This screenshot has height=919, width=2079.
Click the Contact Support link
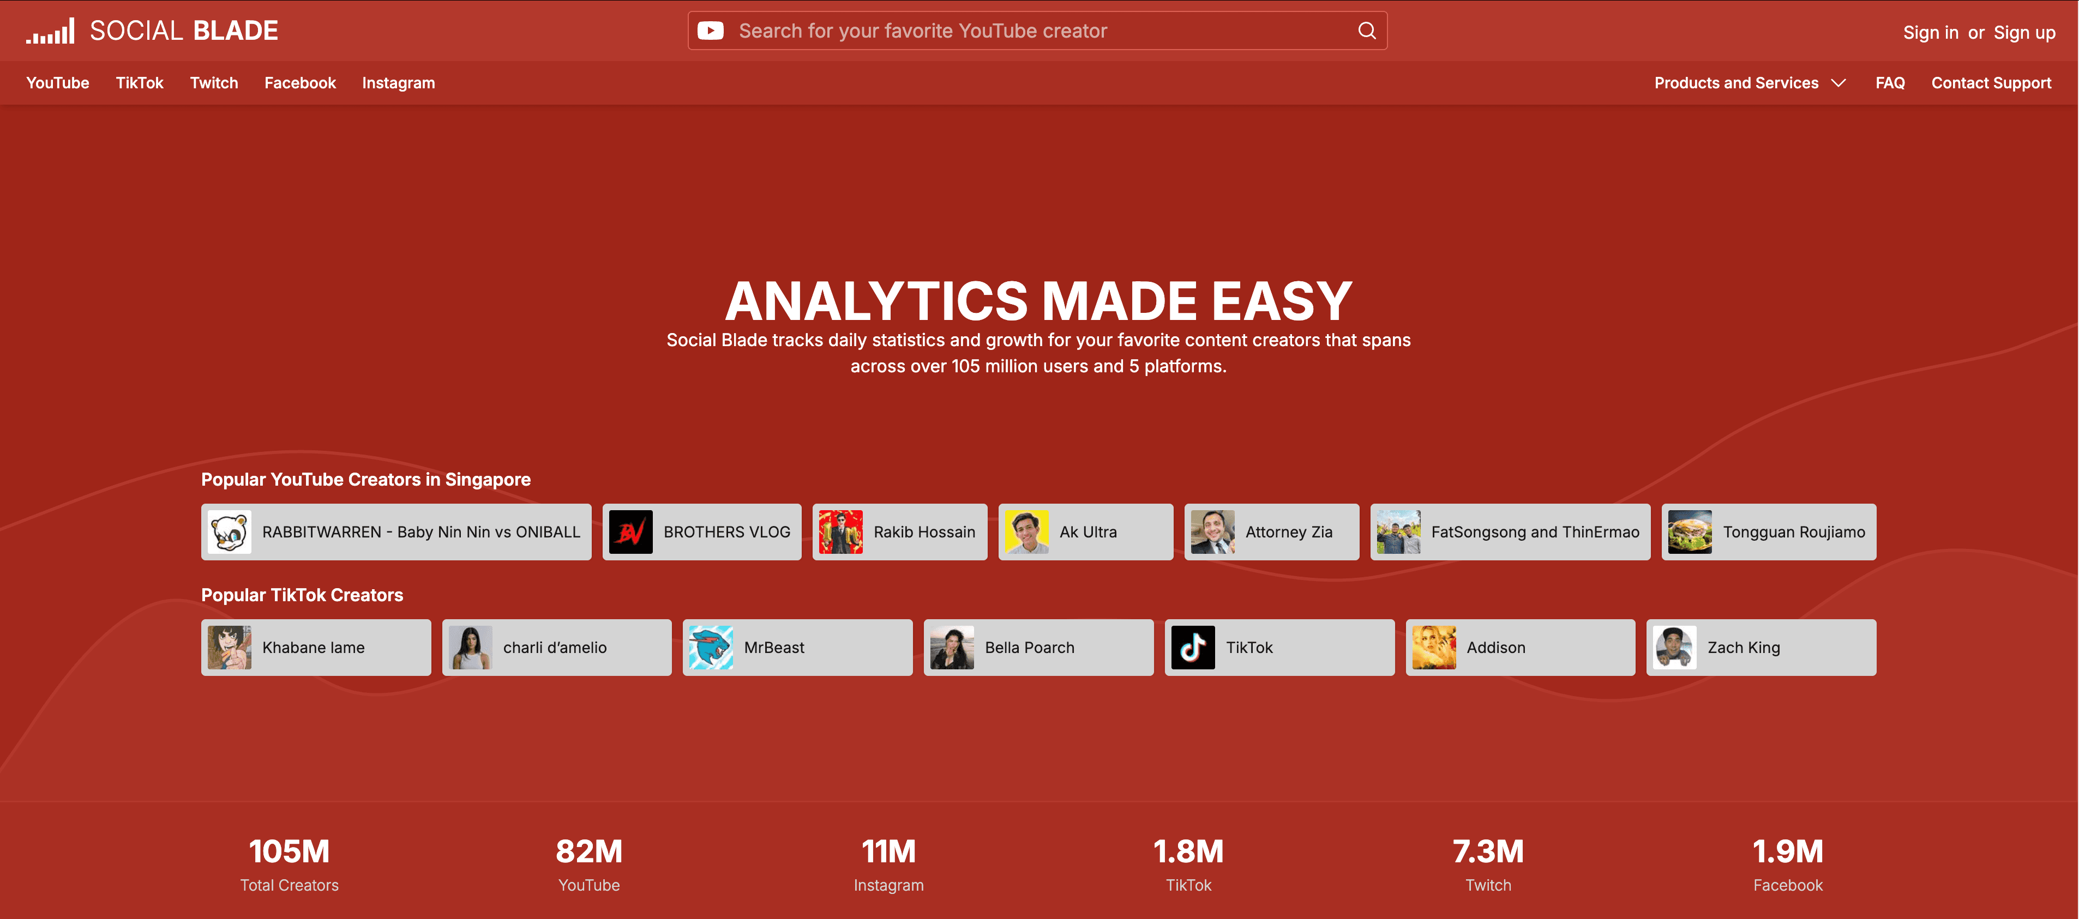[1991, 82]
